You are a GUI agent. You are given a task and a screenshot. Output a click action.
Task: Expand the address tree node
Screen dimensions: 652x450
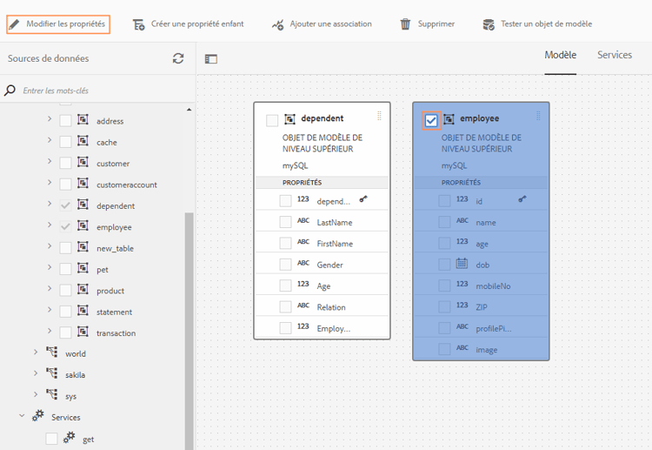pyautogui.click(x=50, y=119)
